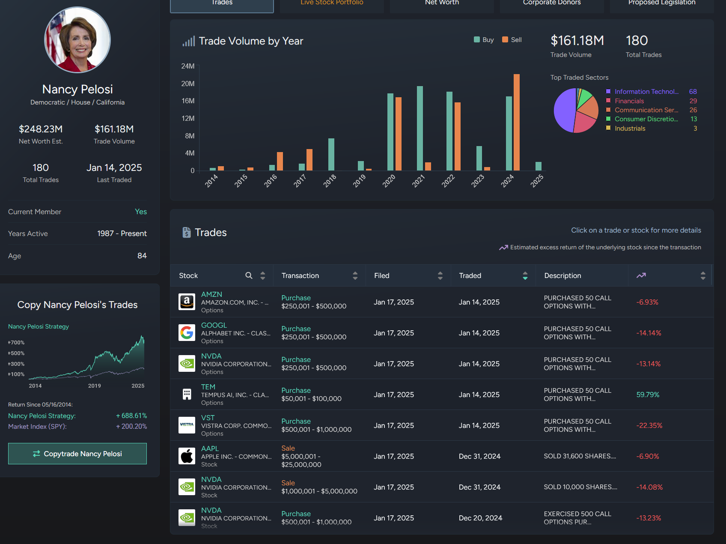
Task: Click the Apple logo icon in AAPL row
Action: 187,456
